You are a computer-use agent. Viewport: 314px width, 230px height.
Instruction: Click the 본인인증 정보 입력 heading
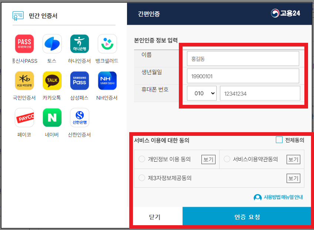coord(156,40)
